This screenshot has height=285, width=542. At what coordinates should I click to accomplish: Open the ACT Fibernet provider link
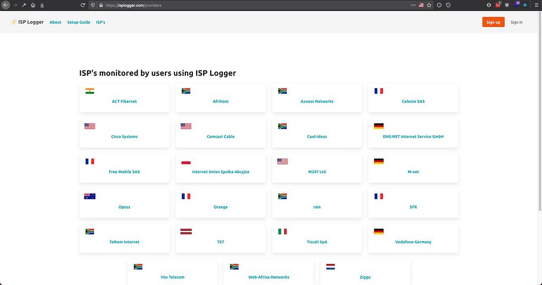pos(124,102)
